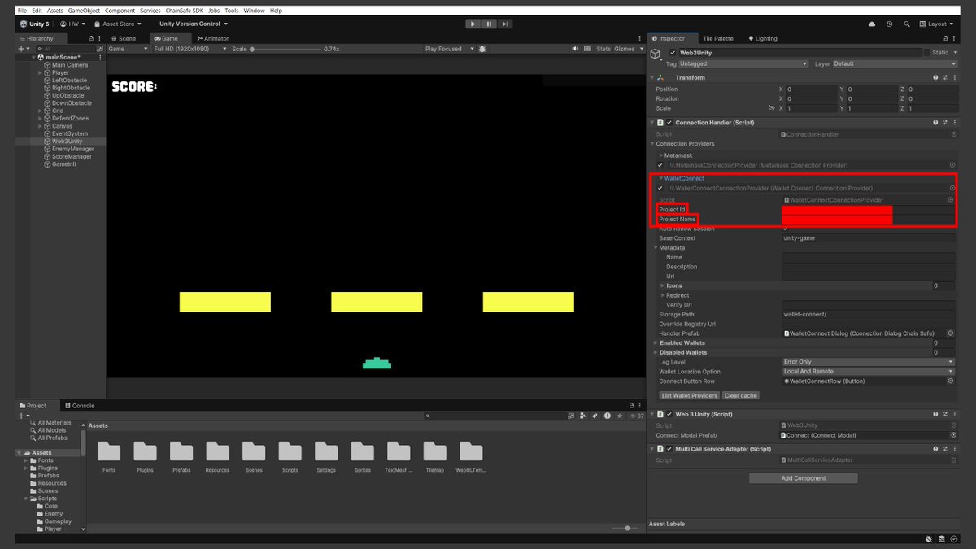Expand the DefendZones object in Hierarchy
Viewport: 976px width, 549px height.
click(x=40, y=118)
